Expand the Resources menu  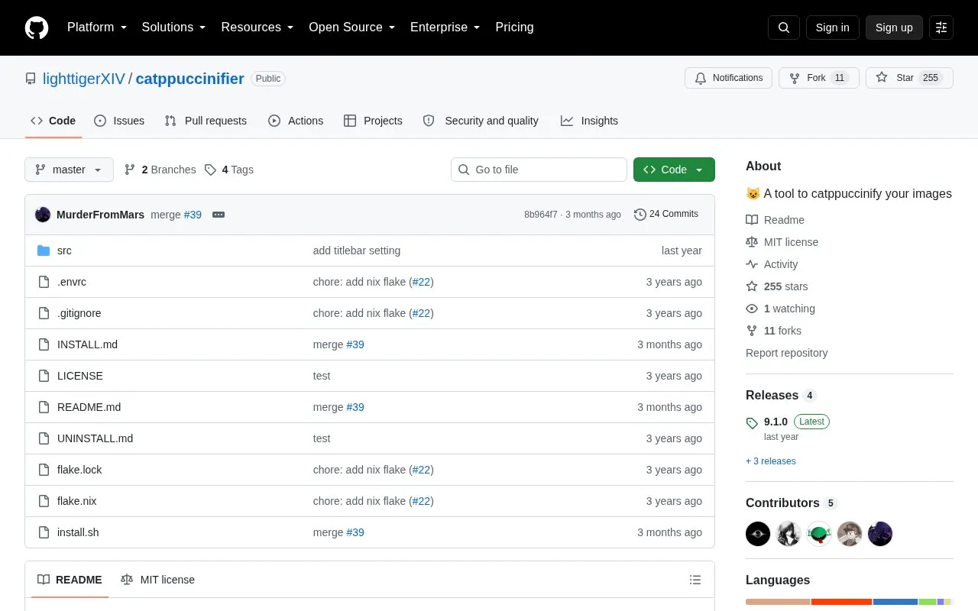tap(257, 27)
